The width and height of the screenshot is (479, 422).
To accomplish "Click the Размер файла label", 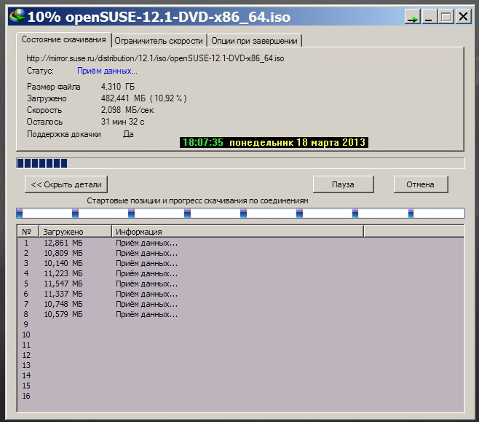I will click(53, 87).
